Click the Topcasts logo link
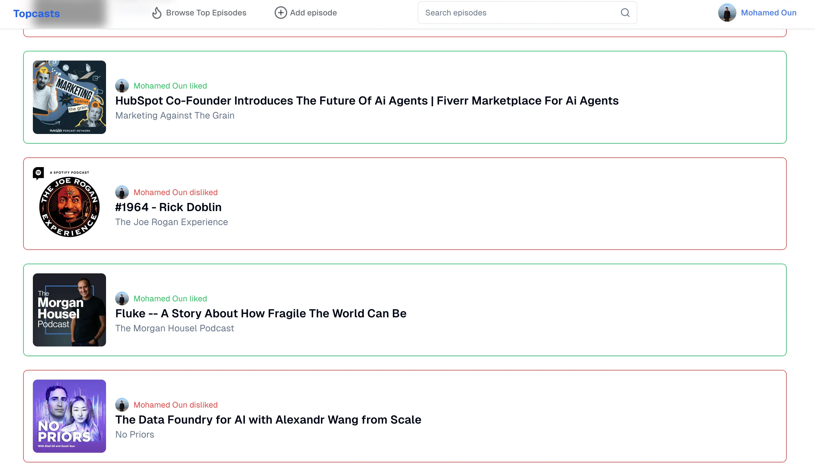 click(36, 13)
